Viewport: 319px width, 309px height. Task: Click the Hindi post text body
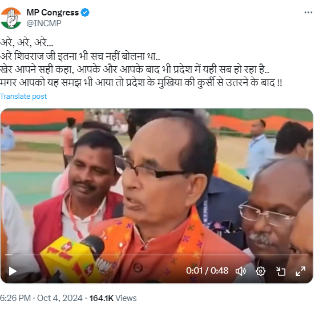click(141, 62)
